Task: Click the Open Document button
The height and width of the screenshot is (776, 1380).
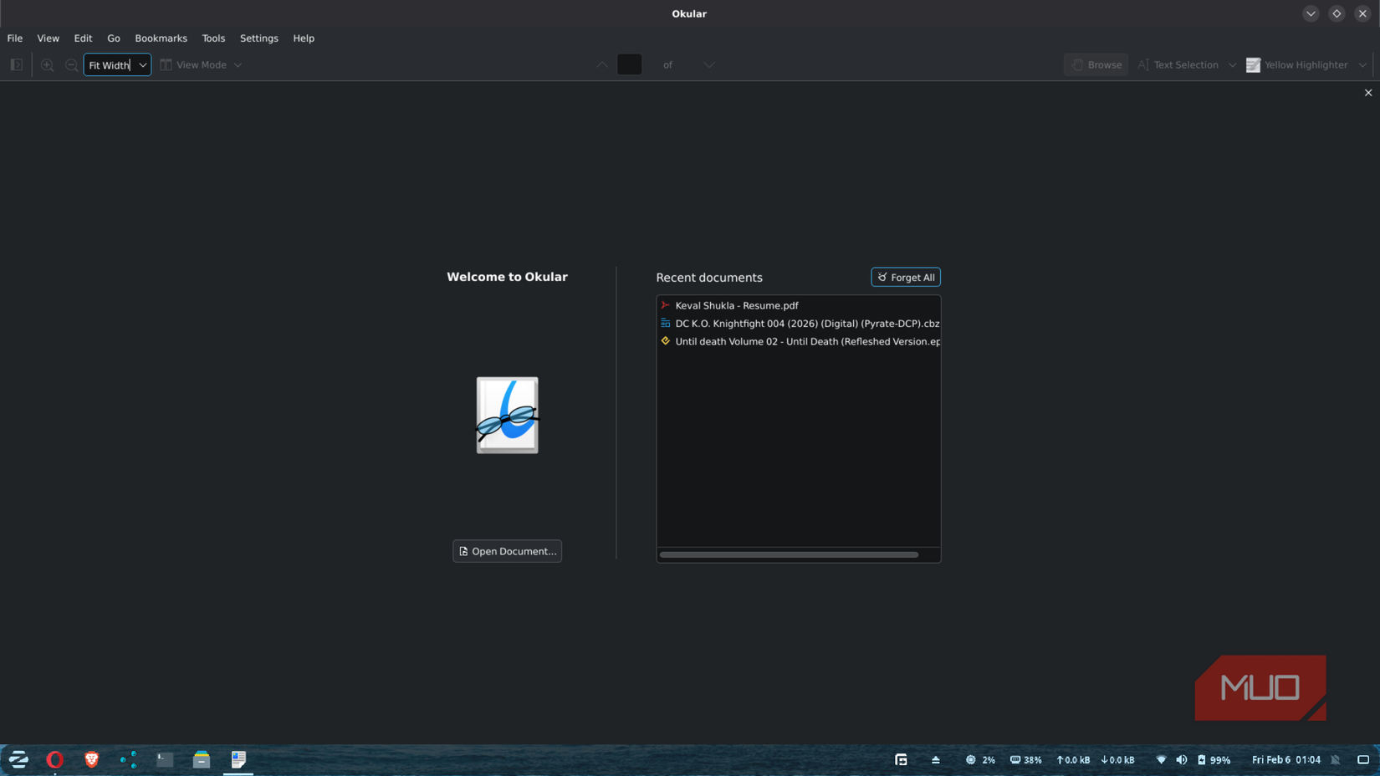Action: (x=507, y=551)
